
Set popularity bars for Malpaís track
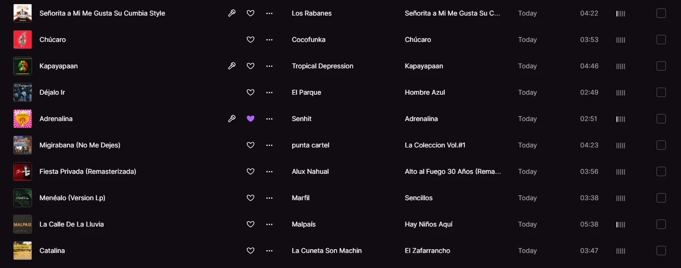(621, 224)
